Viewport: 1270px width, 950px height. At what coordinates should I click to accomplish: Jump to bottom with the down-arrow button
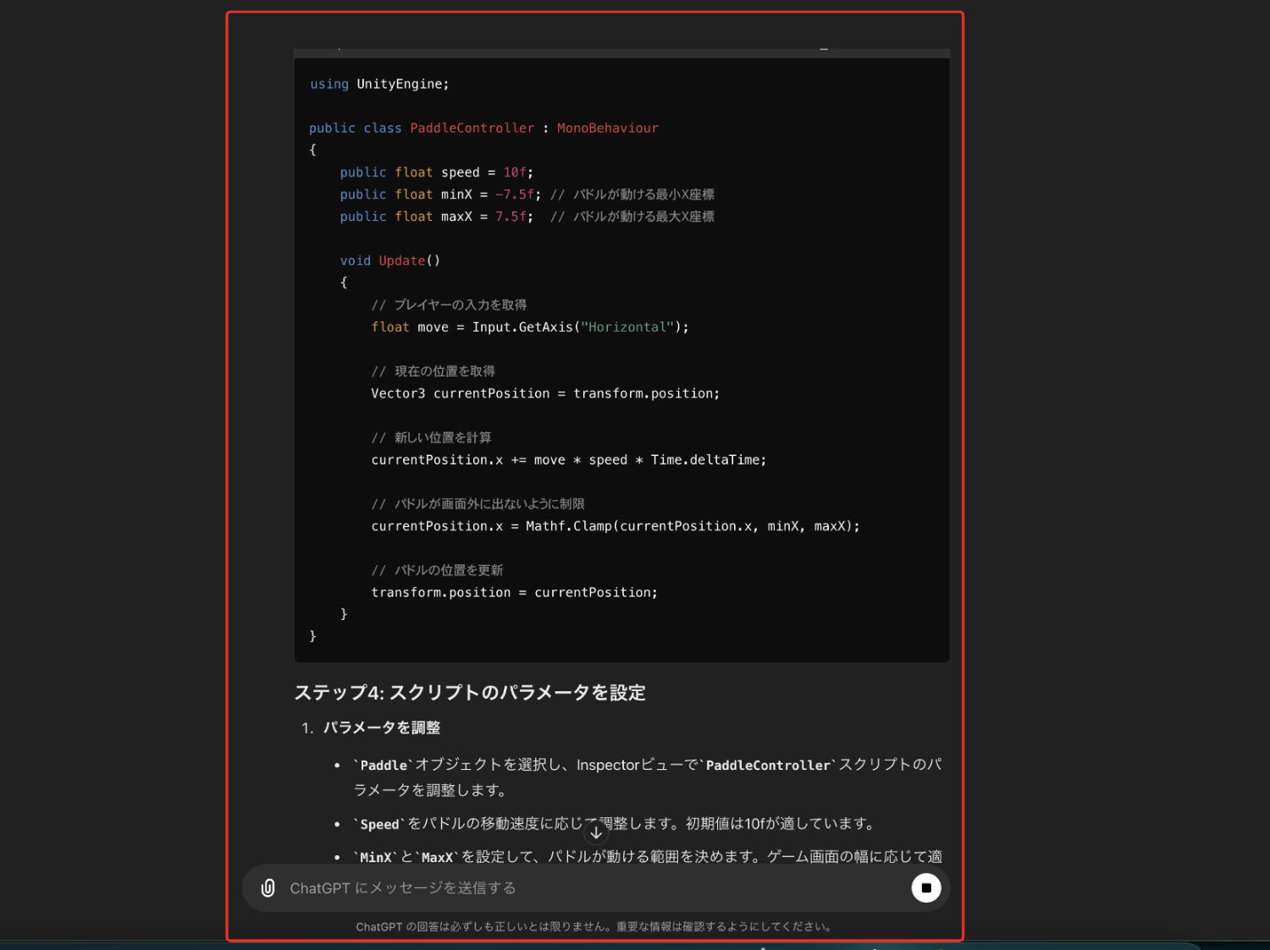click(x=596, y=832)
